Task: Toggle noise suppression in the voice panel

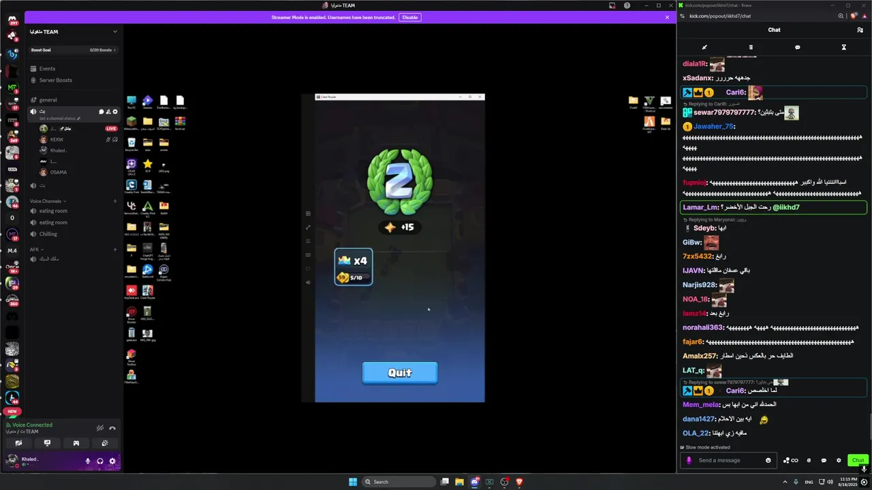Action: [x=100, y=428]
